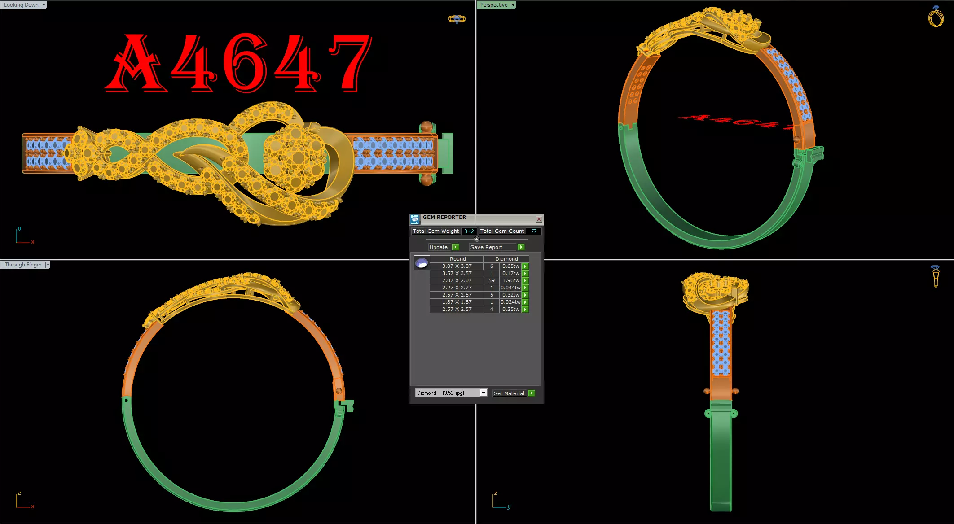Click the Gem Reporter title bar icon
The height and width of the screenshot is (524, 954).
415,219
